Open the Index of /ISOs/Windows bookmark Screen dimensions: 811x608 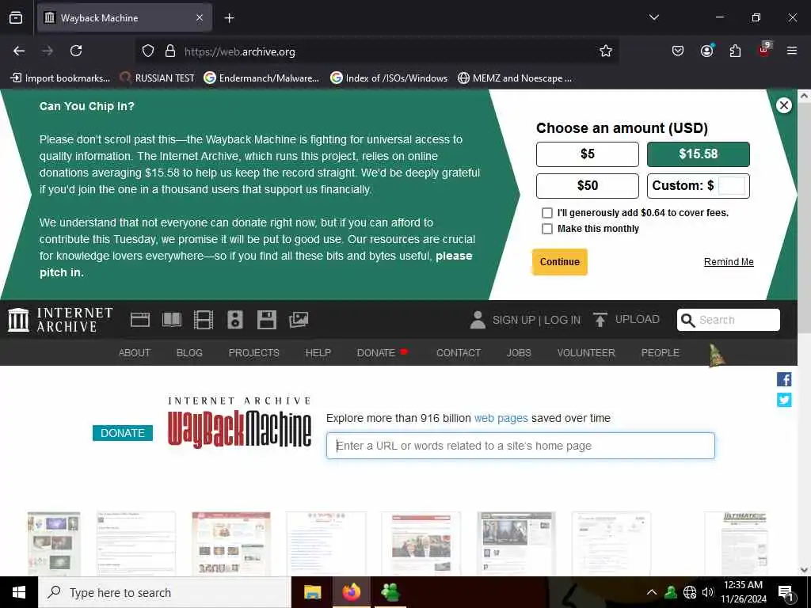tap(389, 78)
